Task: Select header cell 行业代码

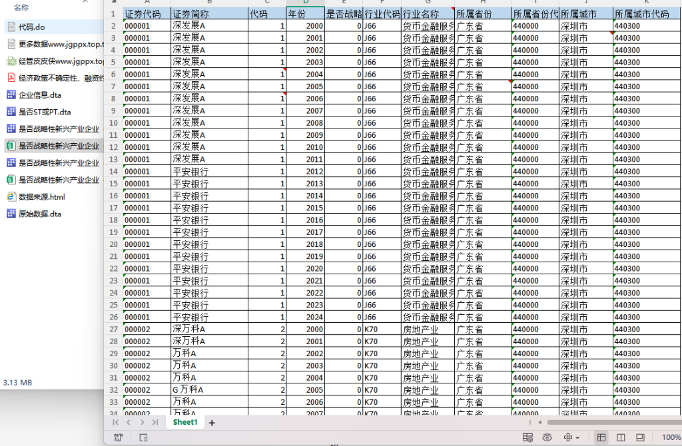Action: [x=382, y=13]
